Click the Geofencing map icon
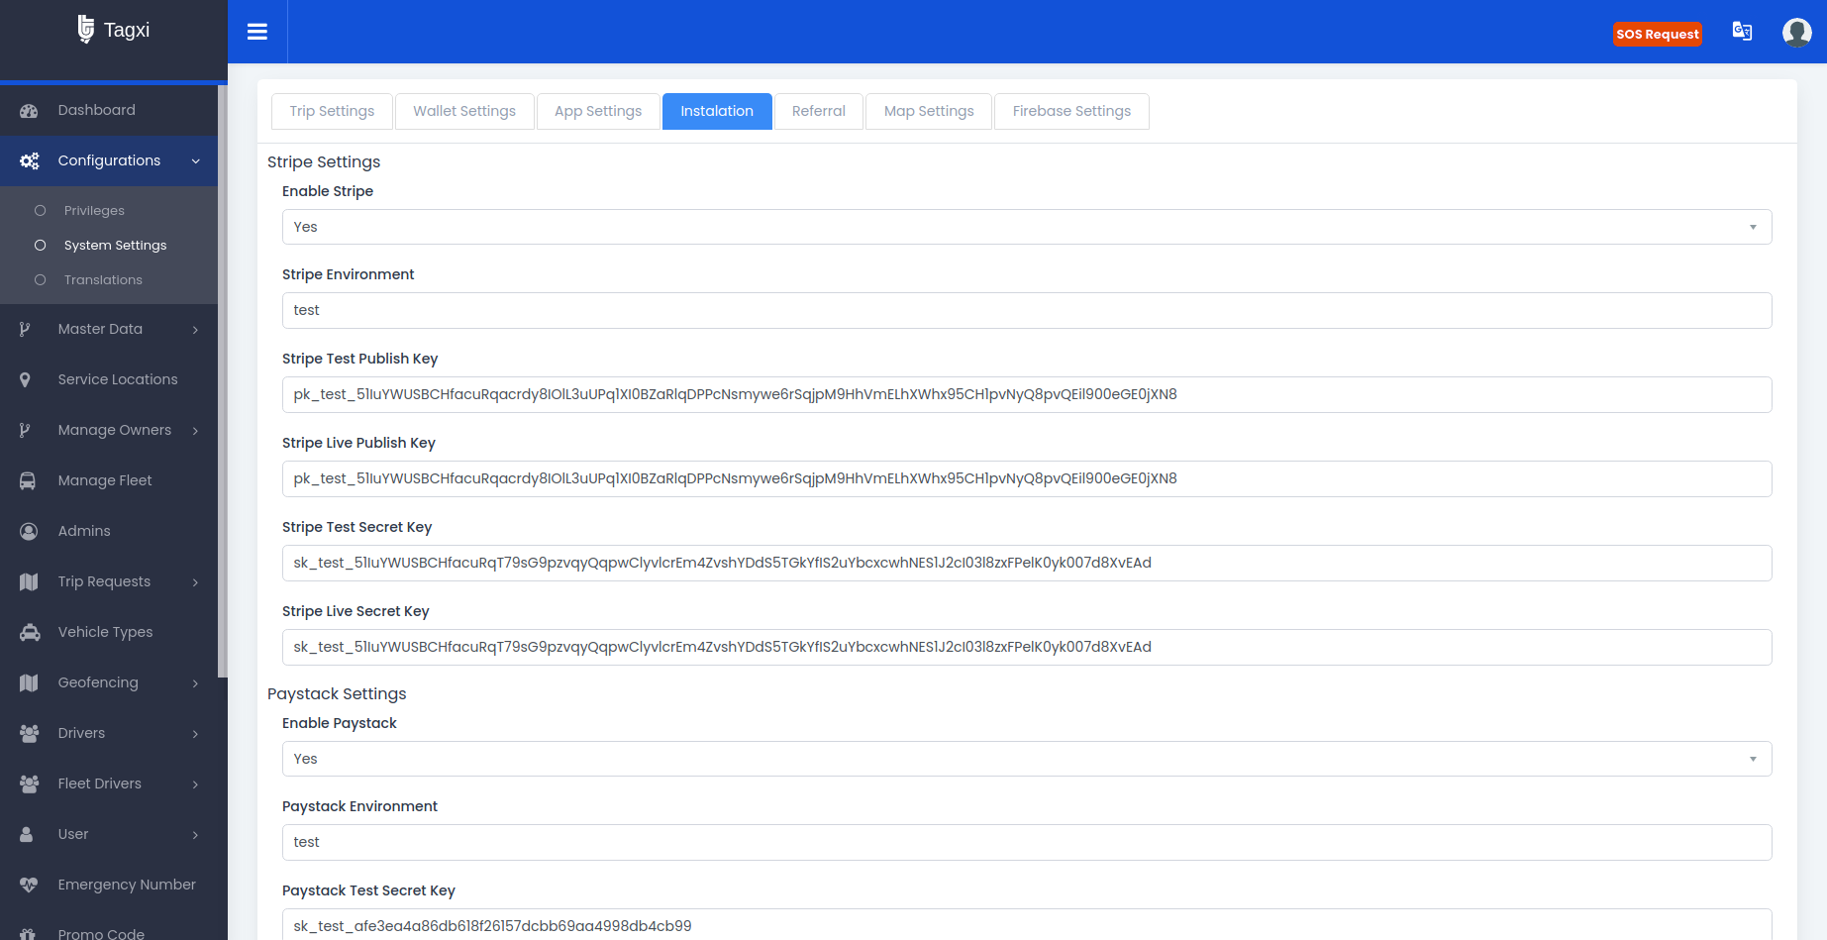 29,683
